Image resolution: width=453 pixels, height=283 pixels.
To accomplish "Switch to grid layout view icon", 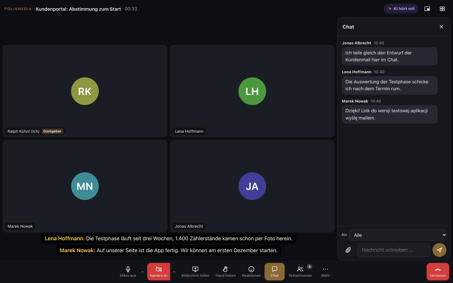I will (x=442, y=9).
